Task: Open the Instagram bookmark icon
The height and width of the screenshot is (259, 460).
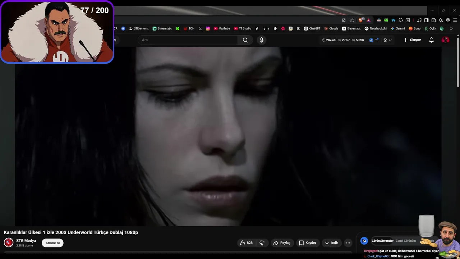Action: [208, 28]
